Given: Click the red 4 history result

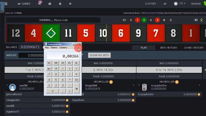Looking at the screenshot, I should (x=157, y=20).
